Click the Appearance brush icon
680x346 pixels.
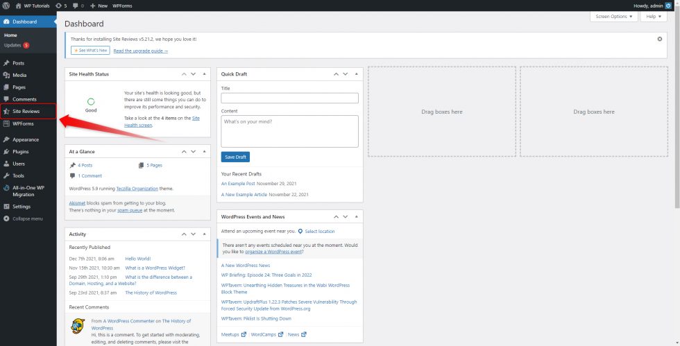click(x=6, y=139)
